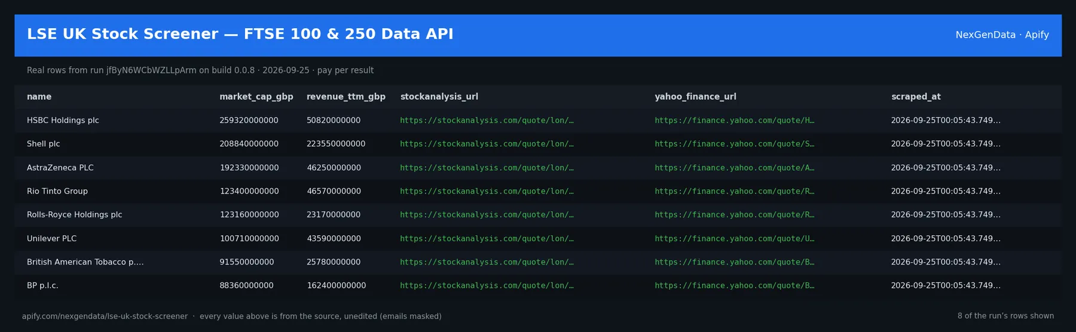Screen dimensions: 1076x332
Task: Select the British American Tobacco name cell
Action: tap(85, 262)
